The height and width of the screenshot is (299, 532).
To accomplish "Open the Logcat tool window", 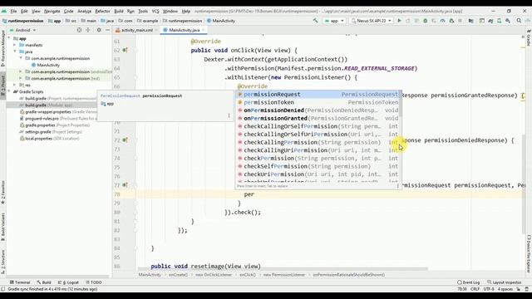I will pos(69,282).
